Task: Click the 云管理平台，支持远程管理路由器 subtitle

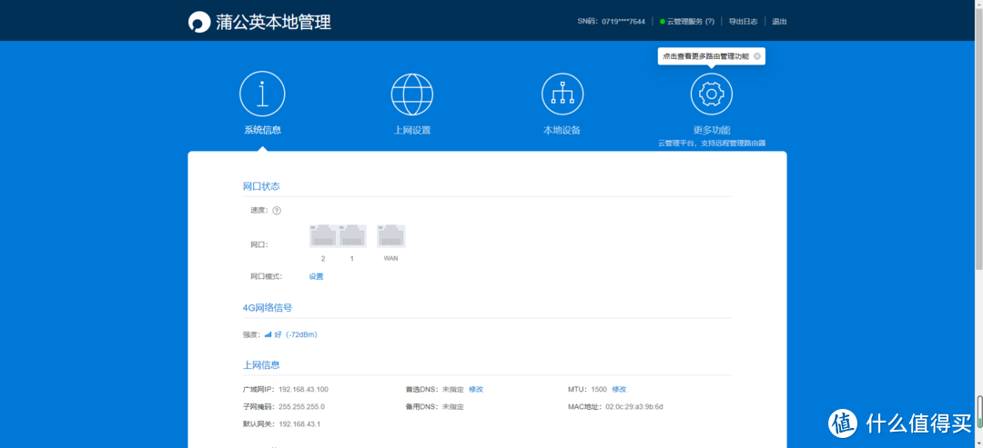Action: coord(712,144)
